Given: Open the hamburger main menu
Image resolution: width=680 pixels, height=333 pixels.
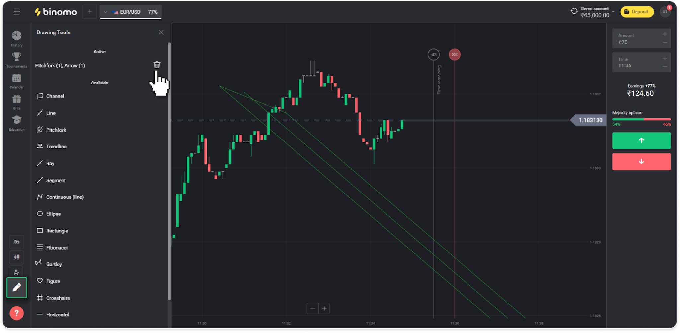Looking at the screenshot, I should [x=17, y=12].
